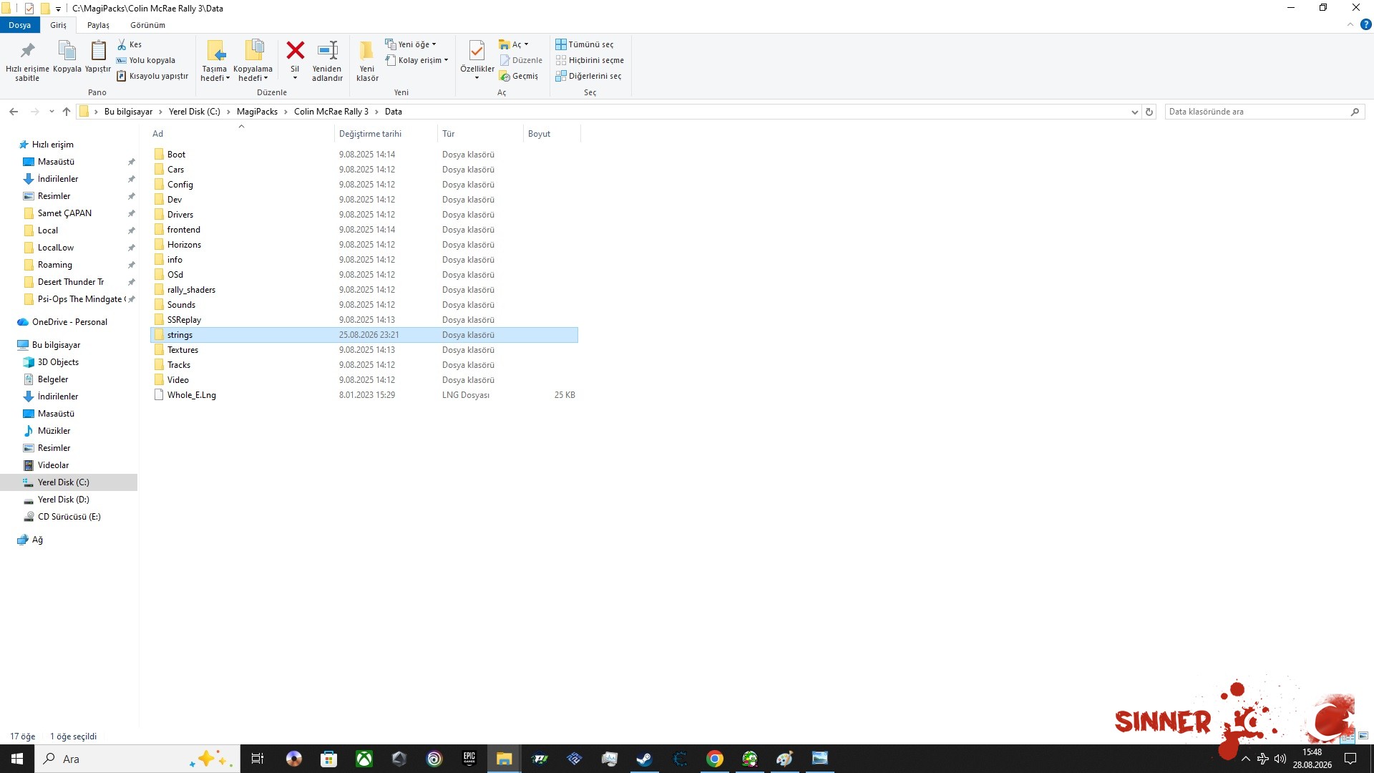Open Epic Games launcher on taskbar
The image size is (1374, 773).
(x=469, y=759)
